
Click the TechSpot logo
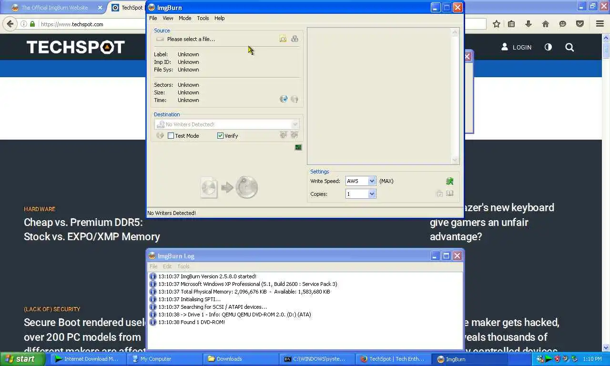(76, 47)
